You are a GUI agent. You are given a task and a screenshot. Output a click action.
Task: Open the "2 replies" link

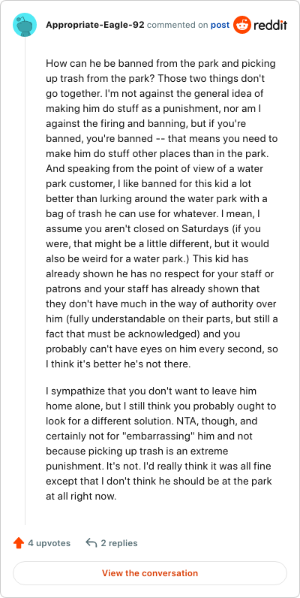(x=119, y=543)
